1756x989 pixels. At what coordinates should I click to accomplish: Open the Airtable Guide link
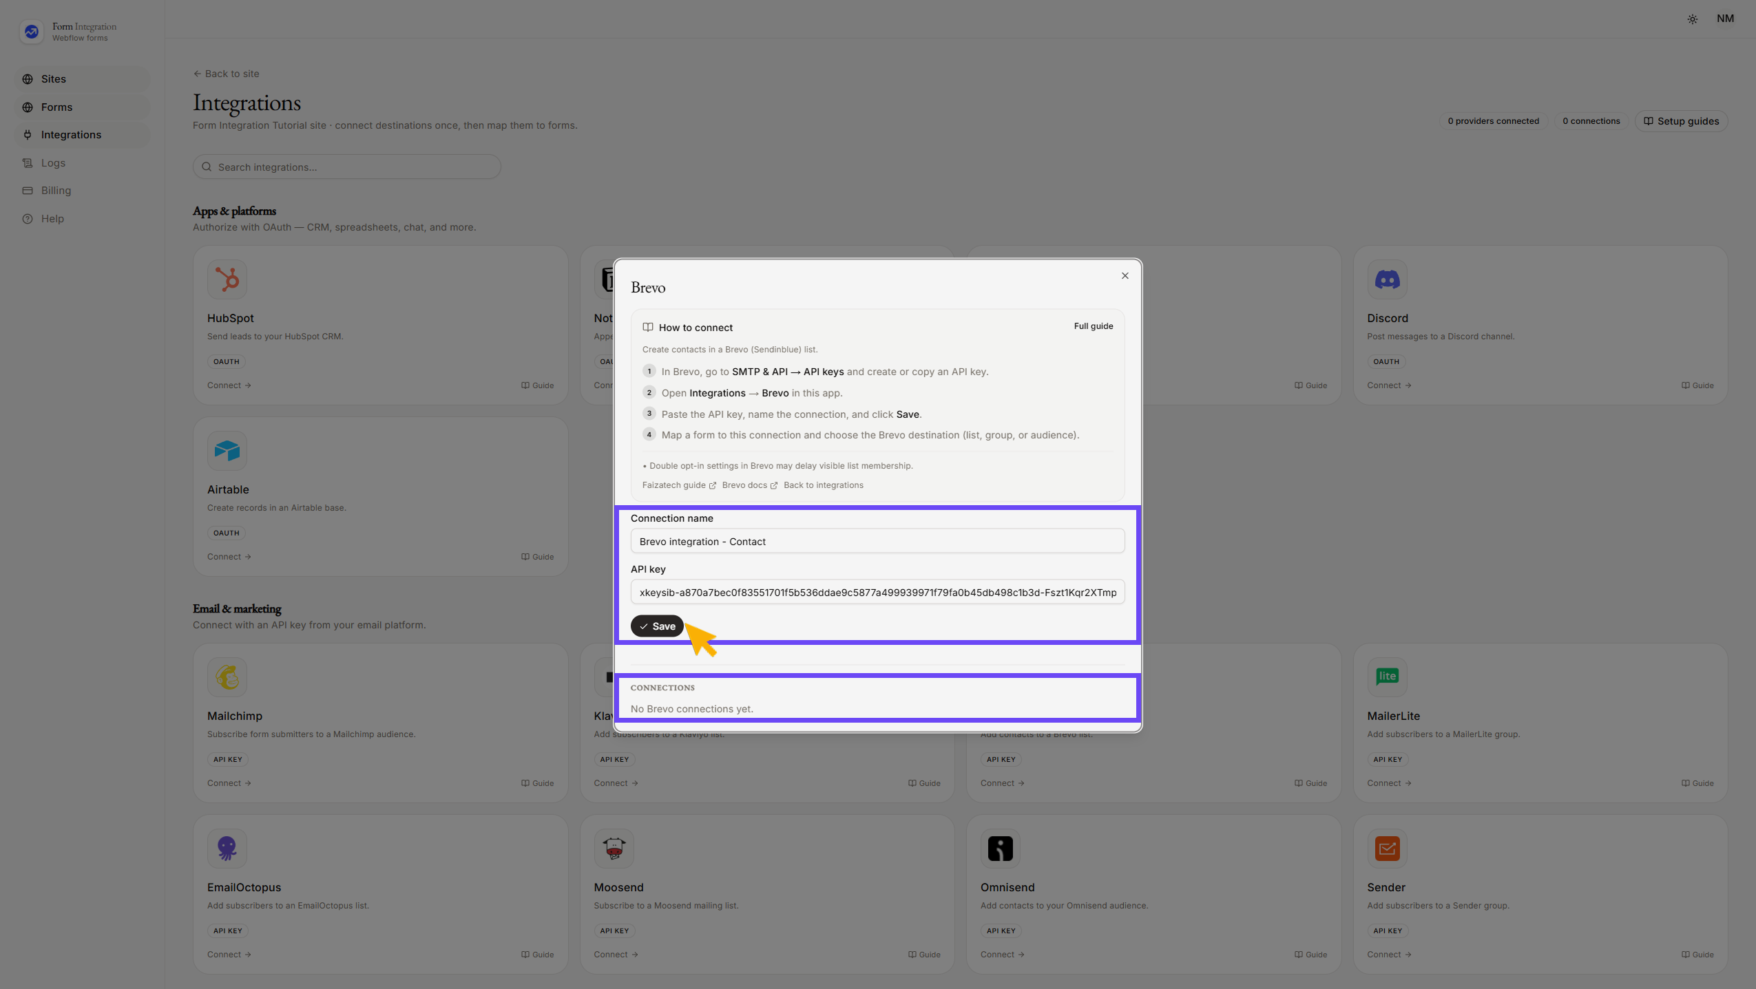tap(537, 557)
